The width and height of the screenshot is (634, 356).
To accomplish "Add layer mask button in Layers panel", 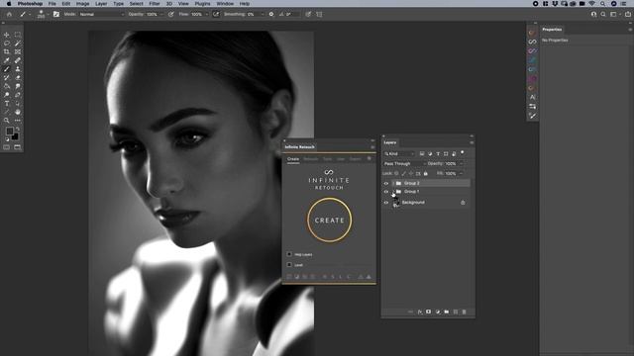I will point(429,312).
